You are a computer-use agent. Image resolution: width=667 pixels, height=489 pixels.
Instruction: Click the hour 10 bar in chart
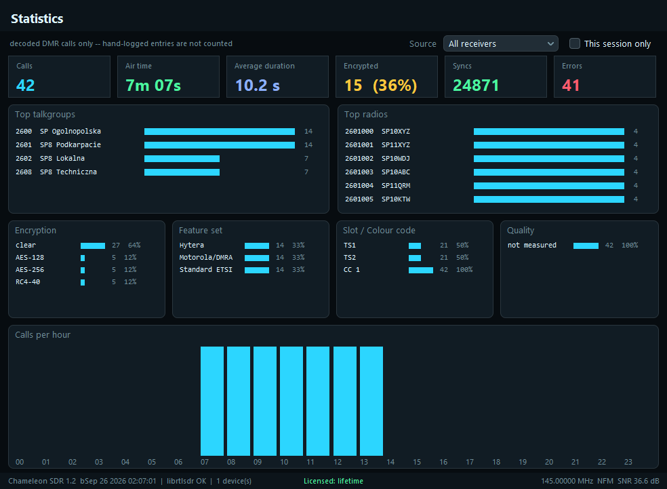(291, 401)
